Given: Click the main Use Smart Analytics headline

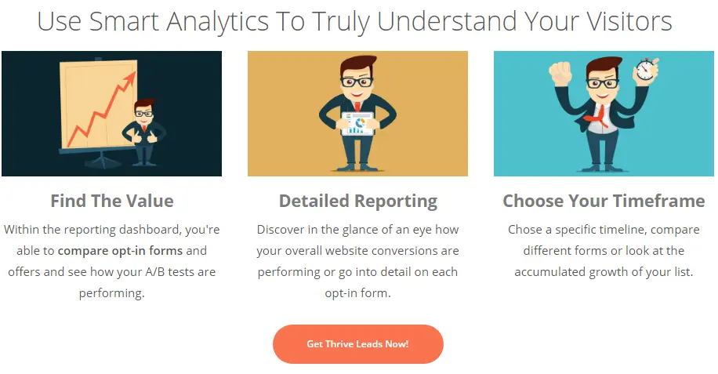Looking at the screenshot, I should tap(354, 21).
